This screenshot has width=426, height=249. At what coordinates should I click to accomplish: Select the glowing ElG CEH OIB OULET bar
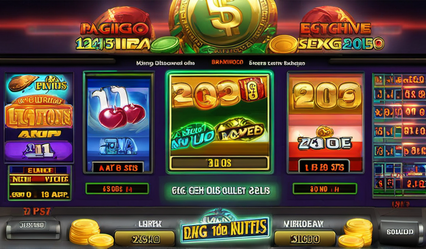[x=220, y=190]
